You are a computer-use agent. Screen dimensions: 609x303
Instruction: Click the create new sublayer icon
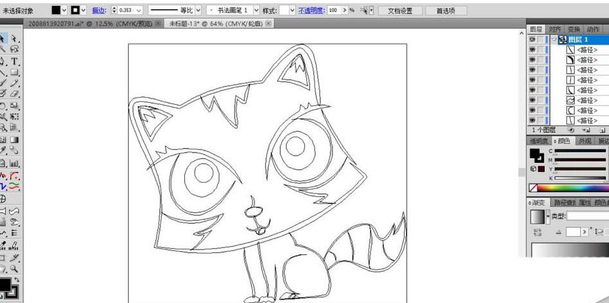[586, 131]
